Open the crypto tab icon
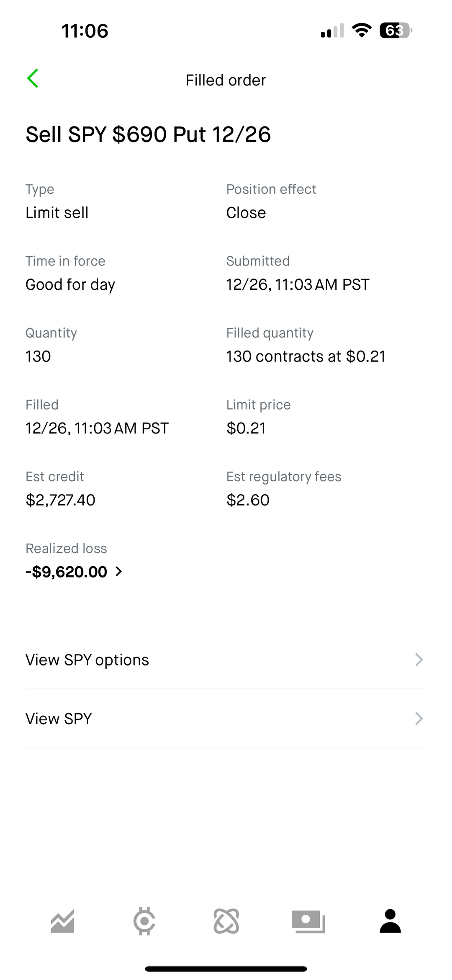Screen dimensions: 452x980 click(144, 921)
